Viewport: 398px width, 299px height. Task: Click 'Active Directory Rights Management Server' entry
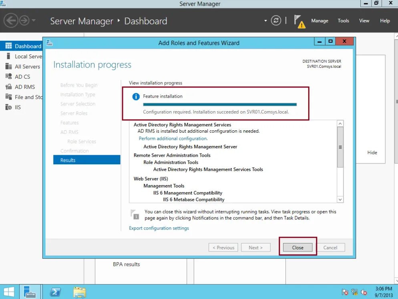click(x=190, y=147)
